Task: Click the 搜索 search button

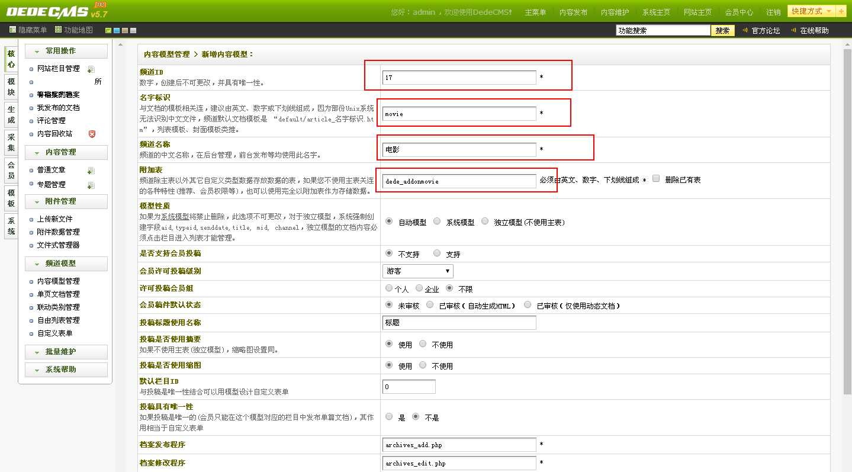Action: pos(723,31)
